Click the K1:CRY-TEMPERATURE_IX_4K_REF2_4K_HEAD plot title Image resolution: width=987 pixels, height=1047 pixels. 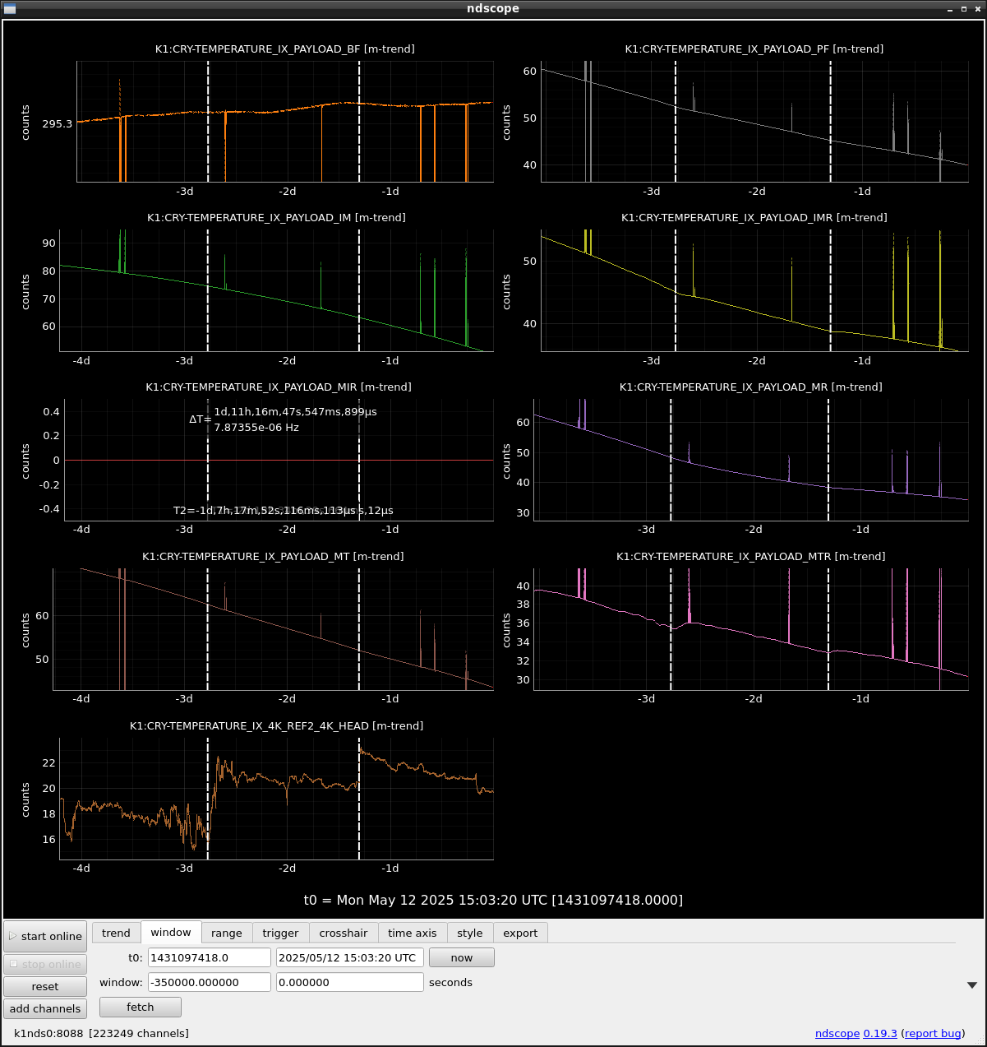tap(277, 726)
